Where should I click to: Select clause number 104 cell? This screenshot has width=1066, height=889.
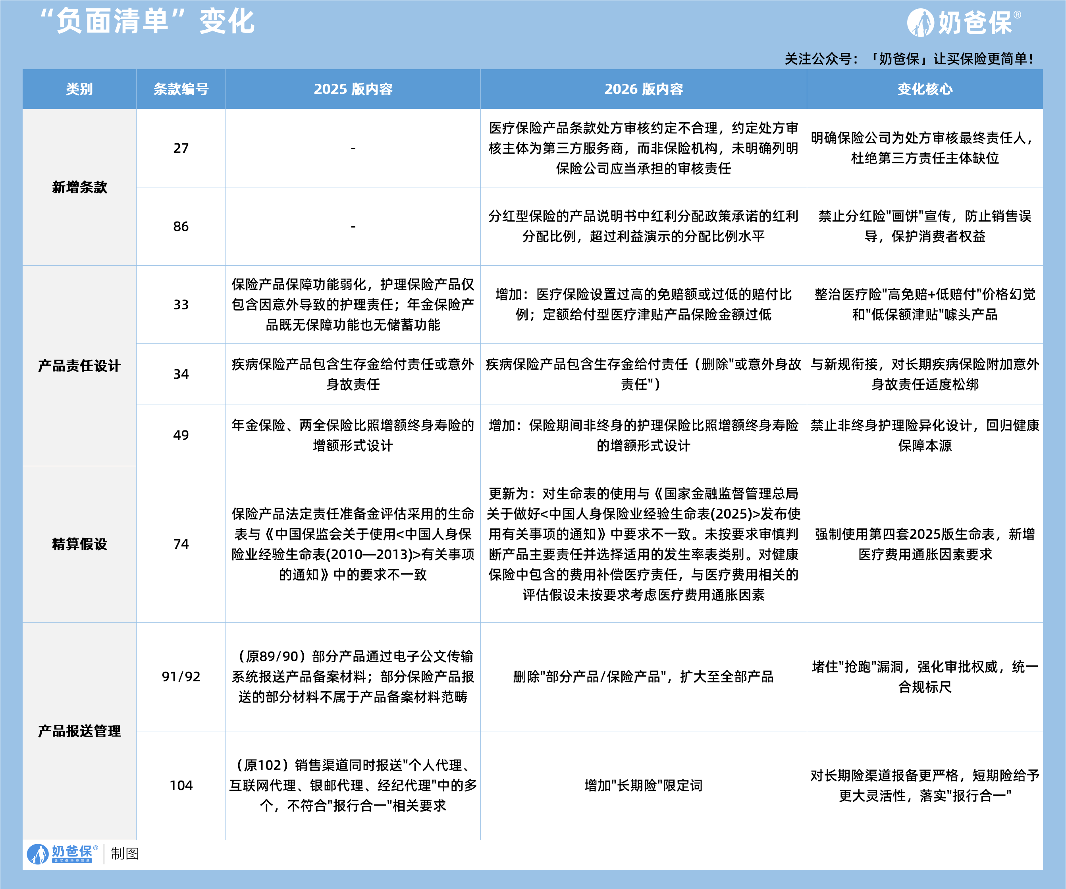pos(181,785)
